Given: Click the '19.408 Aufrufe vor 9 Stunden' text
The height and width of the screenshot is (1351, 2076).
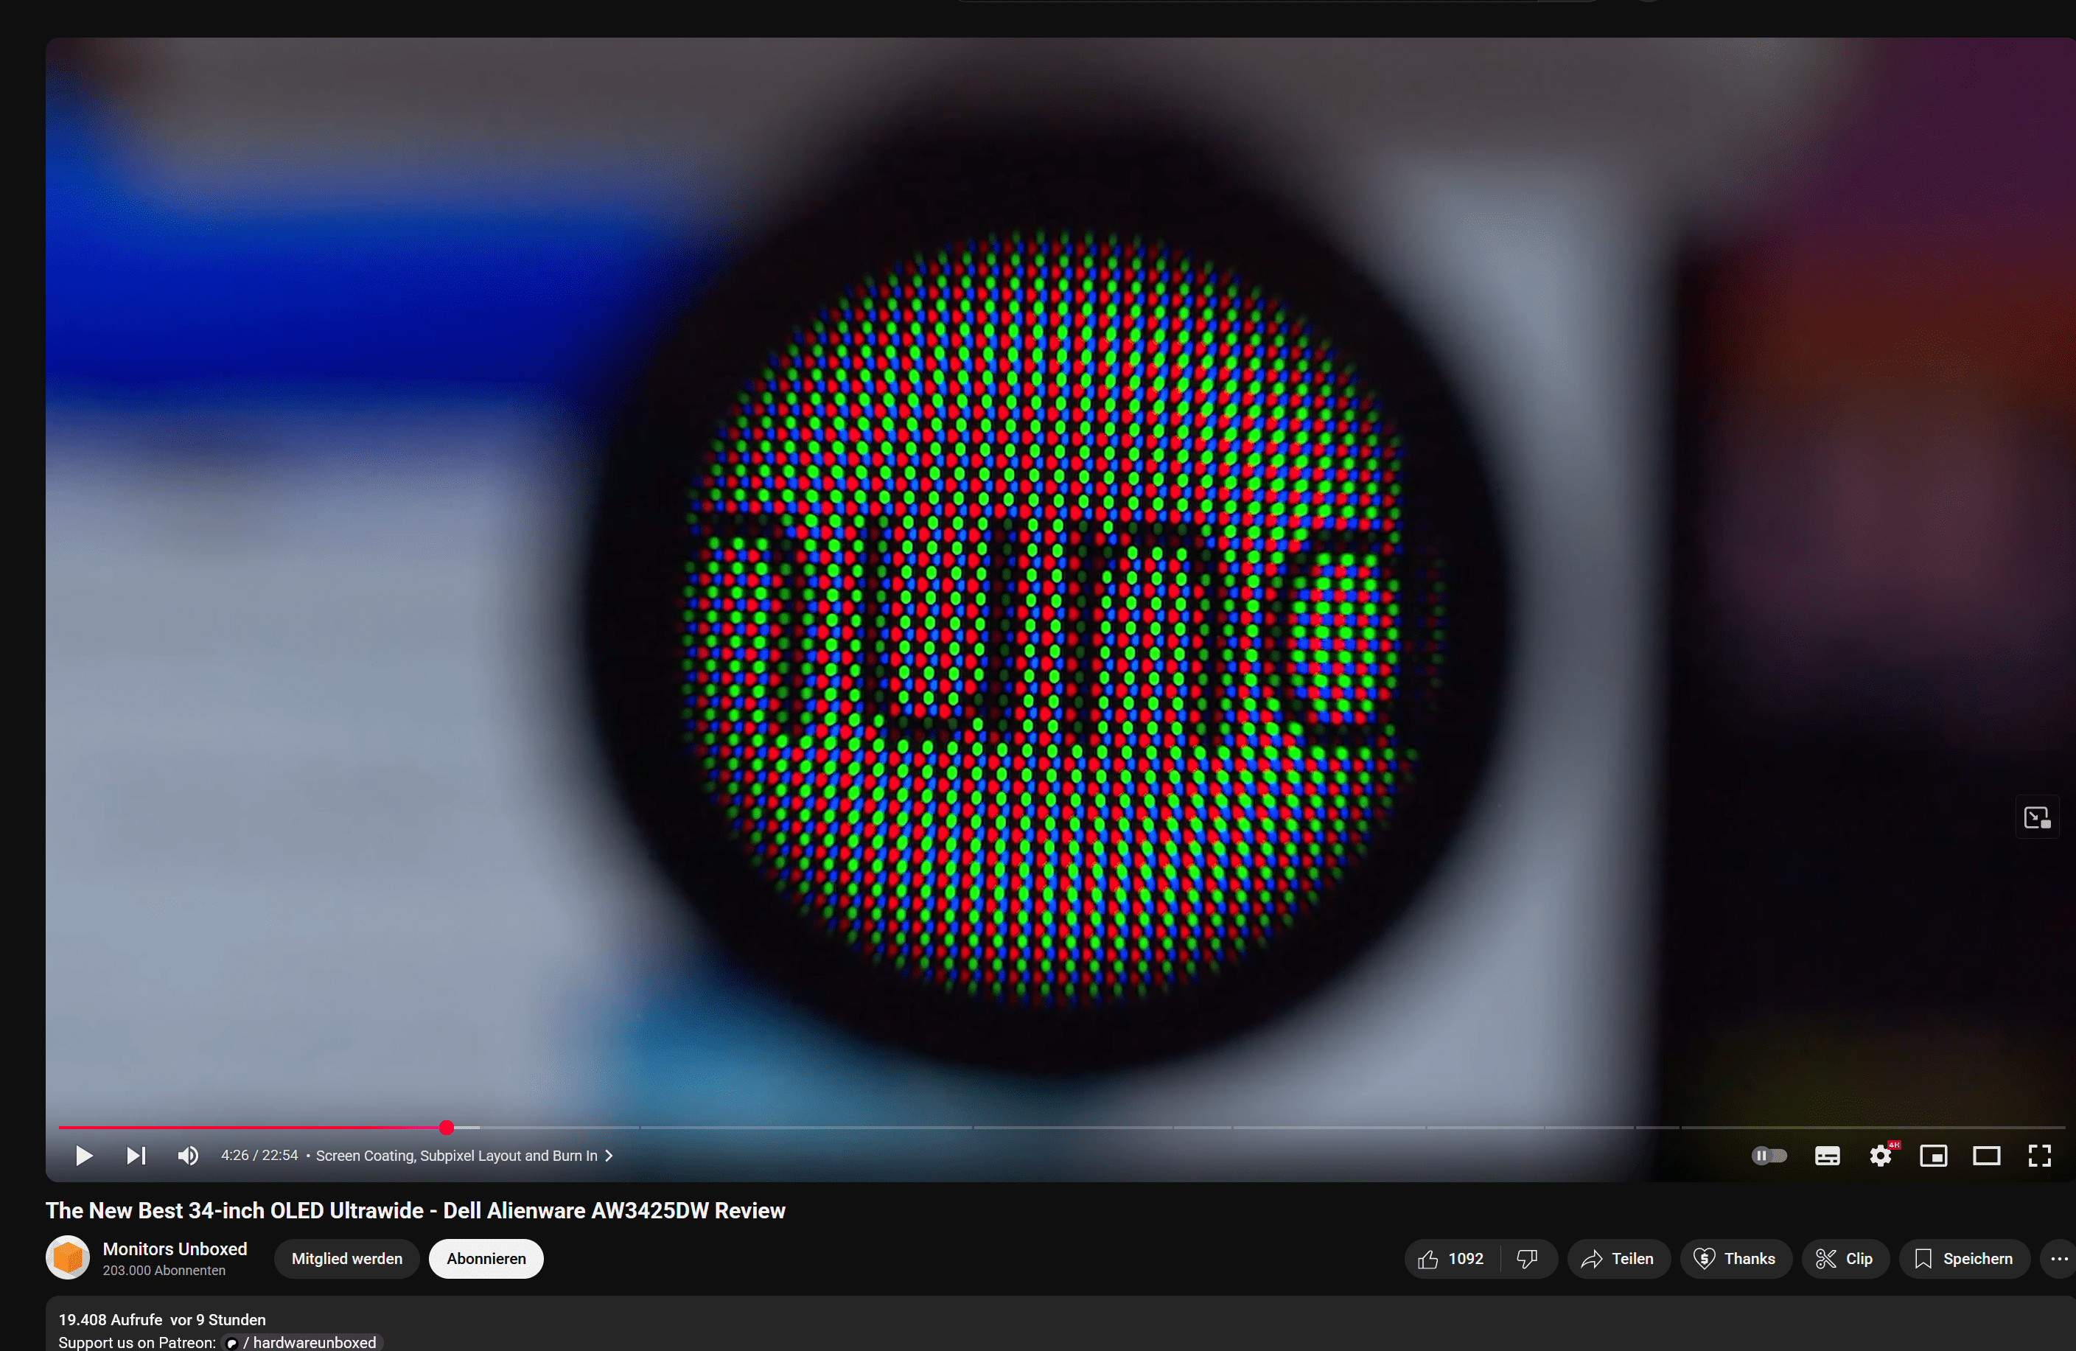Looking at the screenshot, I should [x=162, y=1319].
